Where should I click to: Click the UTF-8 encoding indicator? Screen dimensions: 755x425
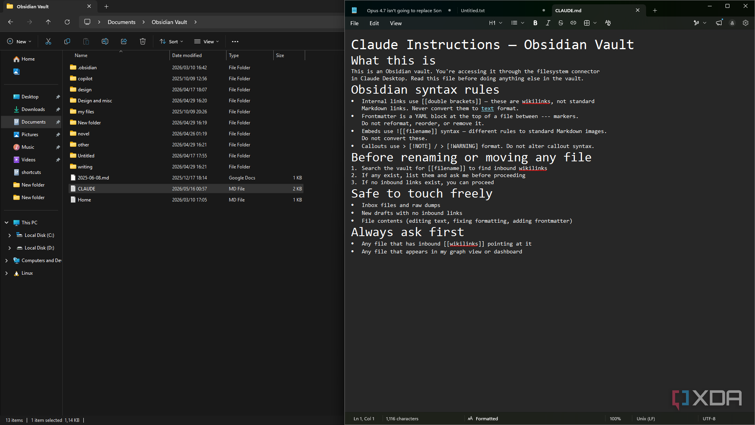tap(709, 419)
